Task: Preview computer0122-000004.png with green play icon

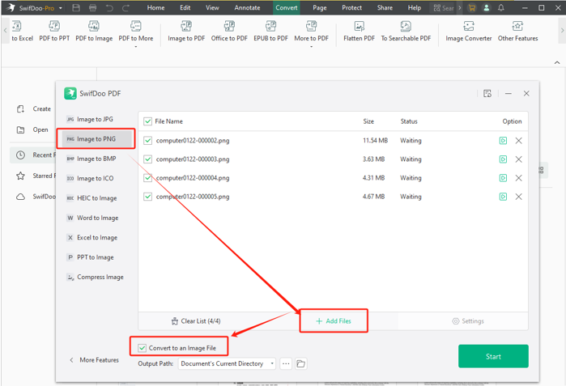Action: (503, 178)
